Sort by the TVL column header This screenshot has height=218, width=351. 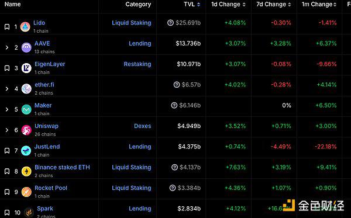(x=192, y=4)
